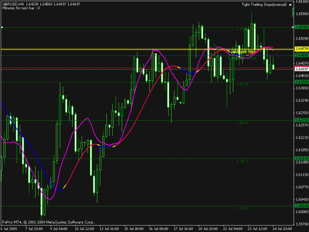Viewport: 309px width, 232px height.
Task: Click the 1.62570 price scale value
Action: [x=302, y=125]
